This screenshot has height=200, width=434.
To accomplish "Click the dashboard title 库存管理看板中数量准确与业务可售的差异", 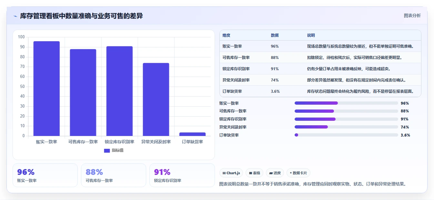I will coord(81,16).
